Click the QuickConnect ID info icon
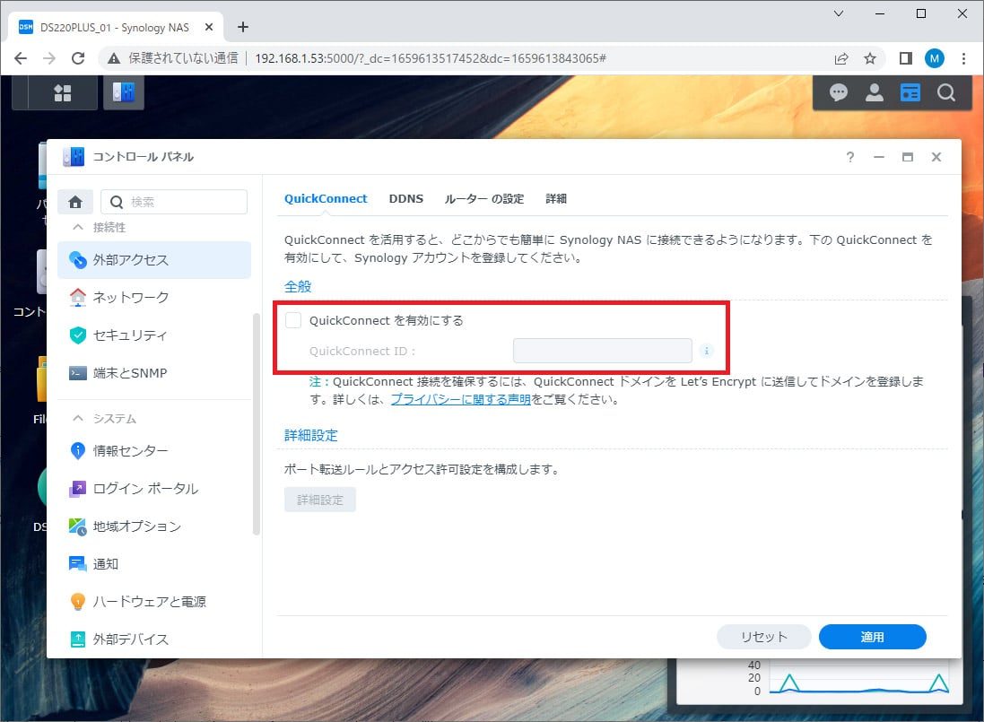 coord(707,351)
